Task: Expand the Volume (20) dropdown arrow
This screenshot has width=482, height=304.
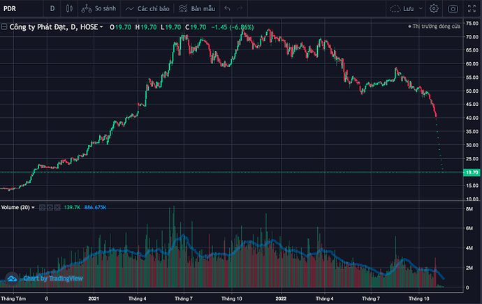Action: 34,208
